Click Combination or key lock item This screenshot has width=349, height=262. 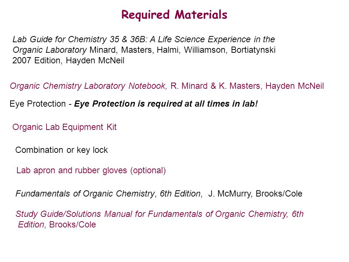pyautogui.click(x=61, y=150)
